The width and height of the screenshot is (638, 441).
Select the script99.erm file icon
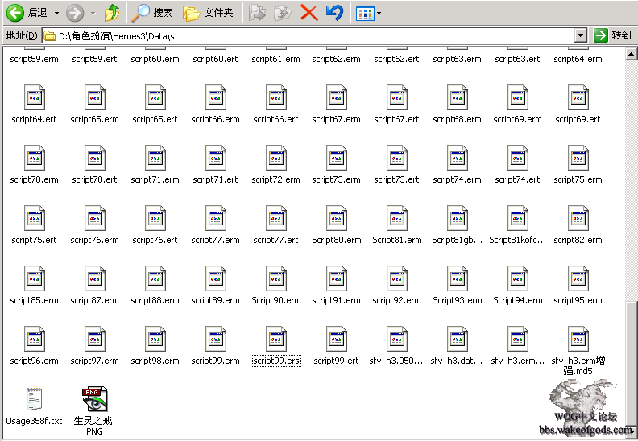pyautogui.click(x=215, y=339)
